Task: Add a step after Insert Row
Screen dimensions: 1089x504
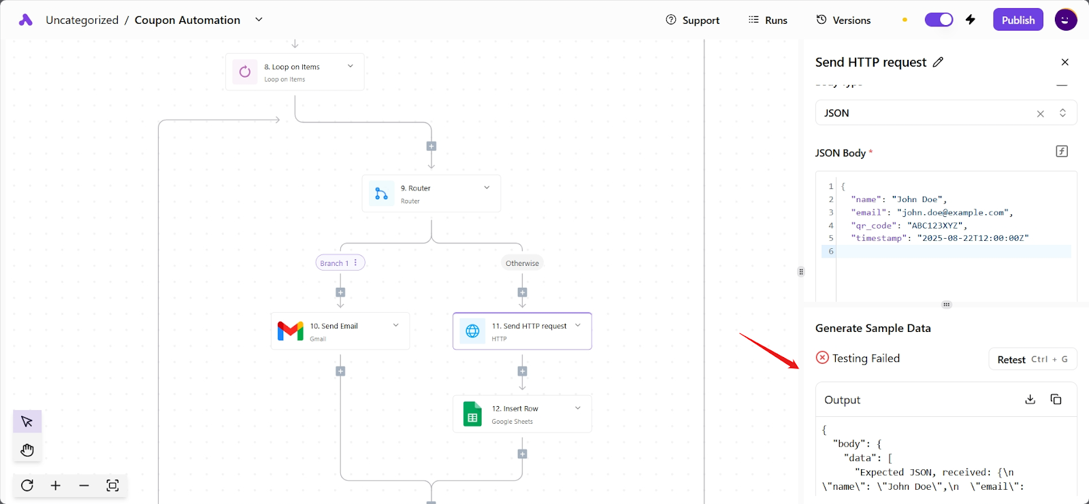Action: [x=522, y=454]
